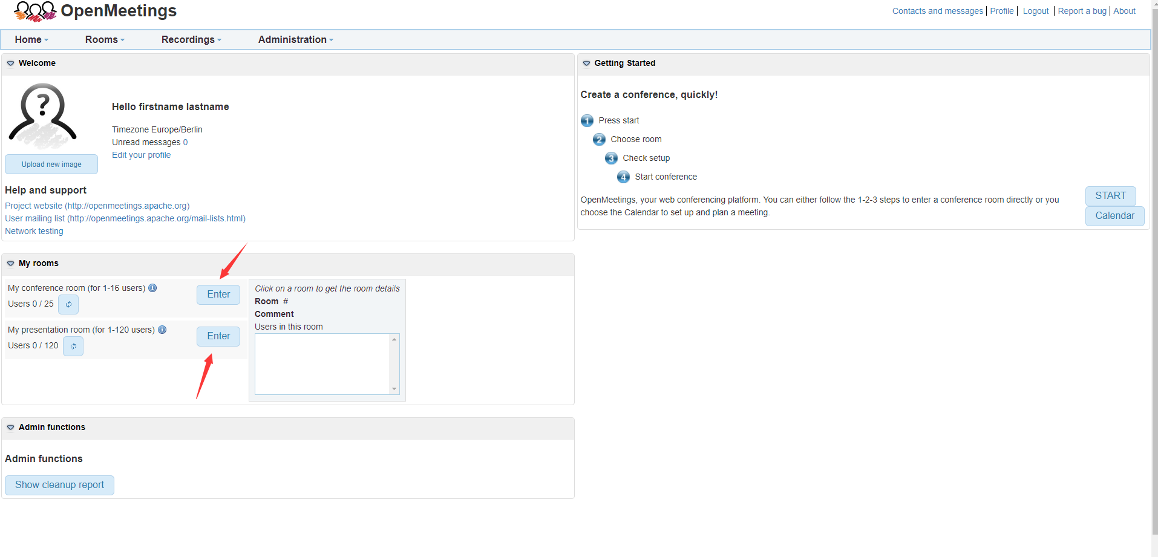Open Contacts and messages
This screenshot has width=1158, height=557.
[938, 11]
